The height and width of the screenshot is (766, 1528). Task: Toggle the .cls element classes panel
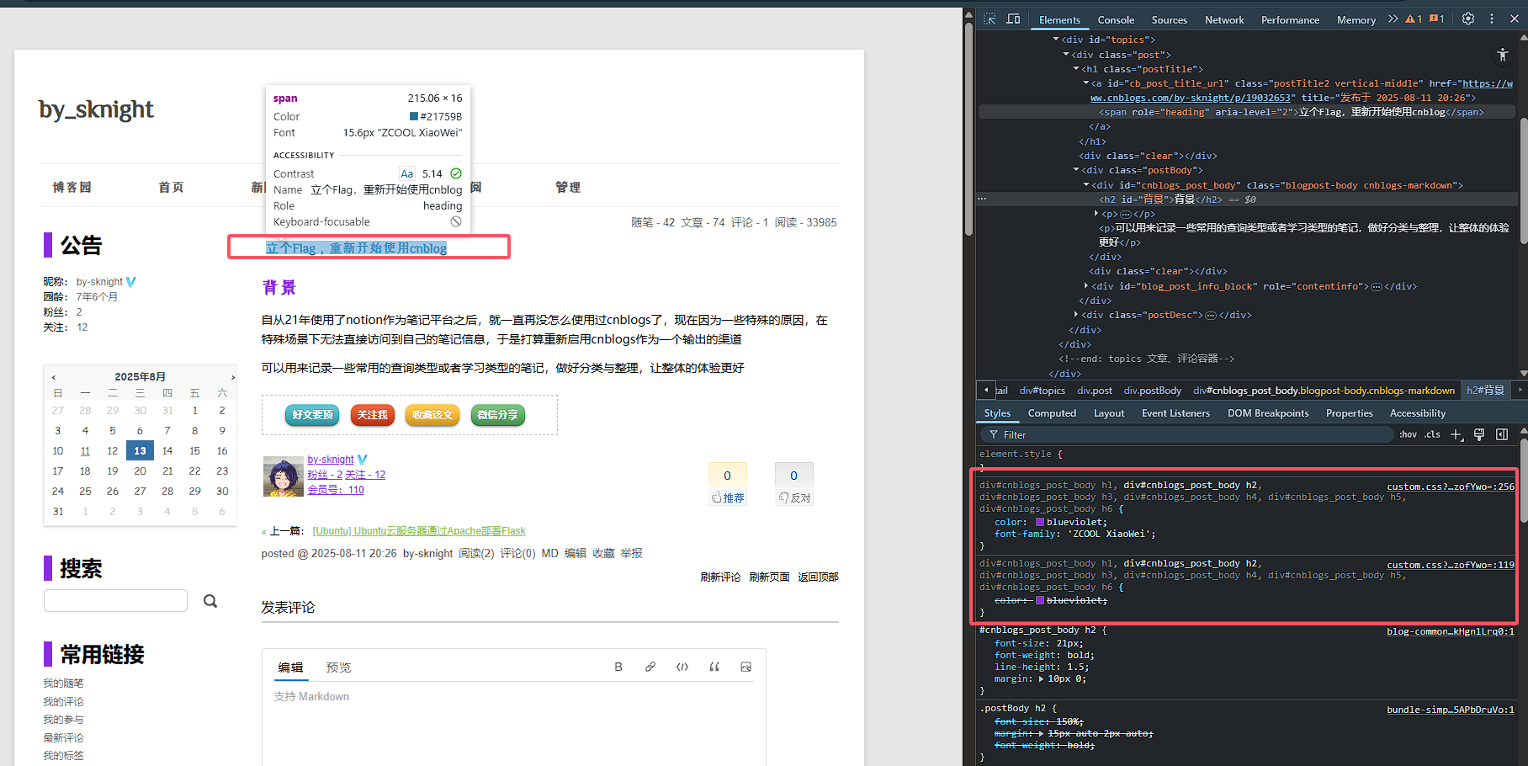[x=1432, y=435]
